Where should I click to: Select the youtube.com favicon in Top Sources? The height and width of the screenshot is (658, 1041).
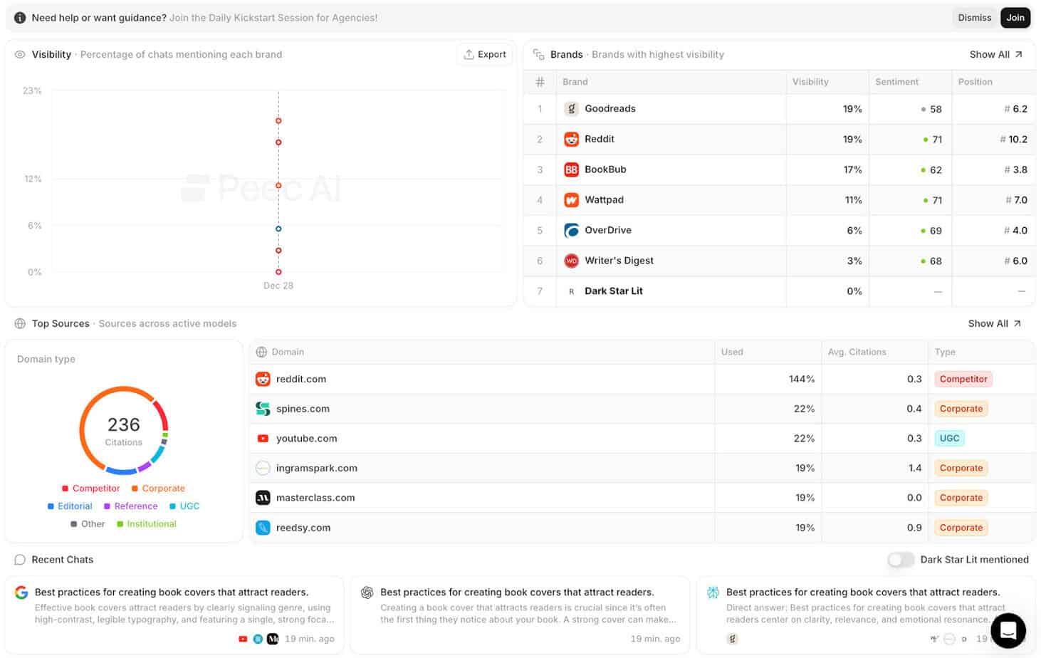pos(263,438)
